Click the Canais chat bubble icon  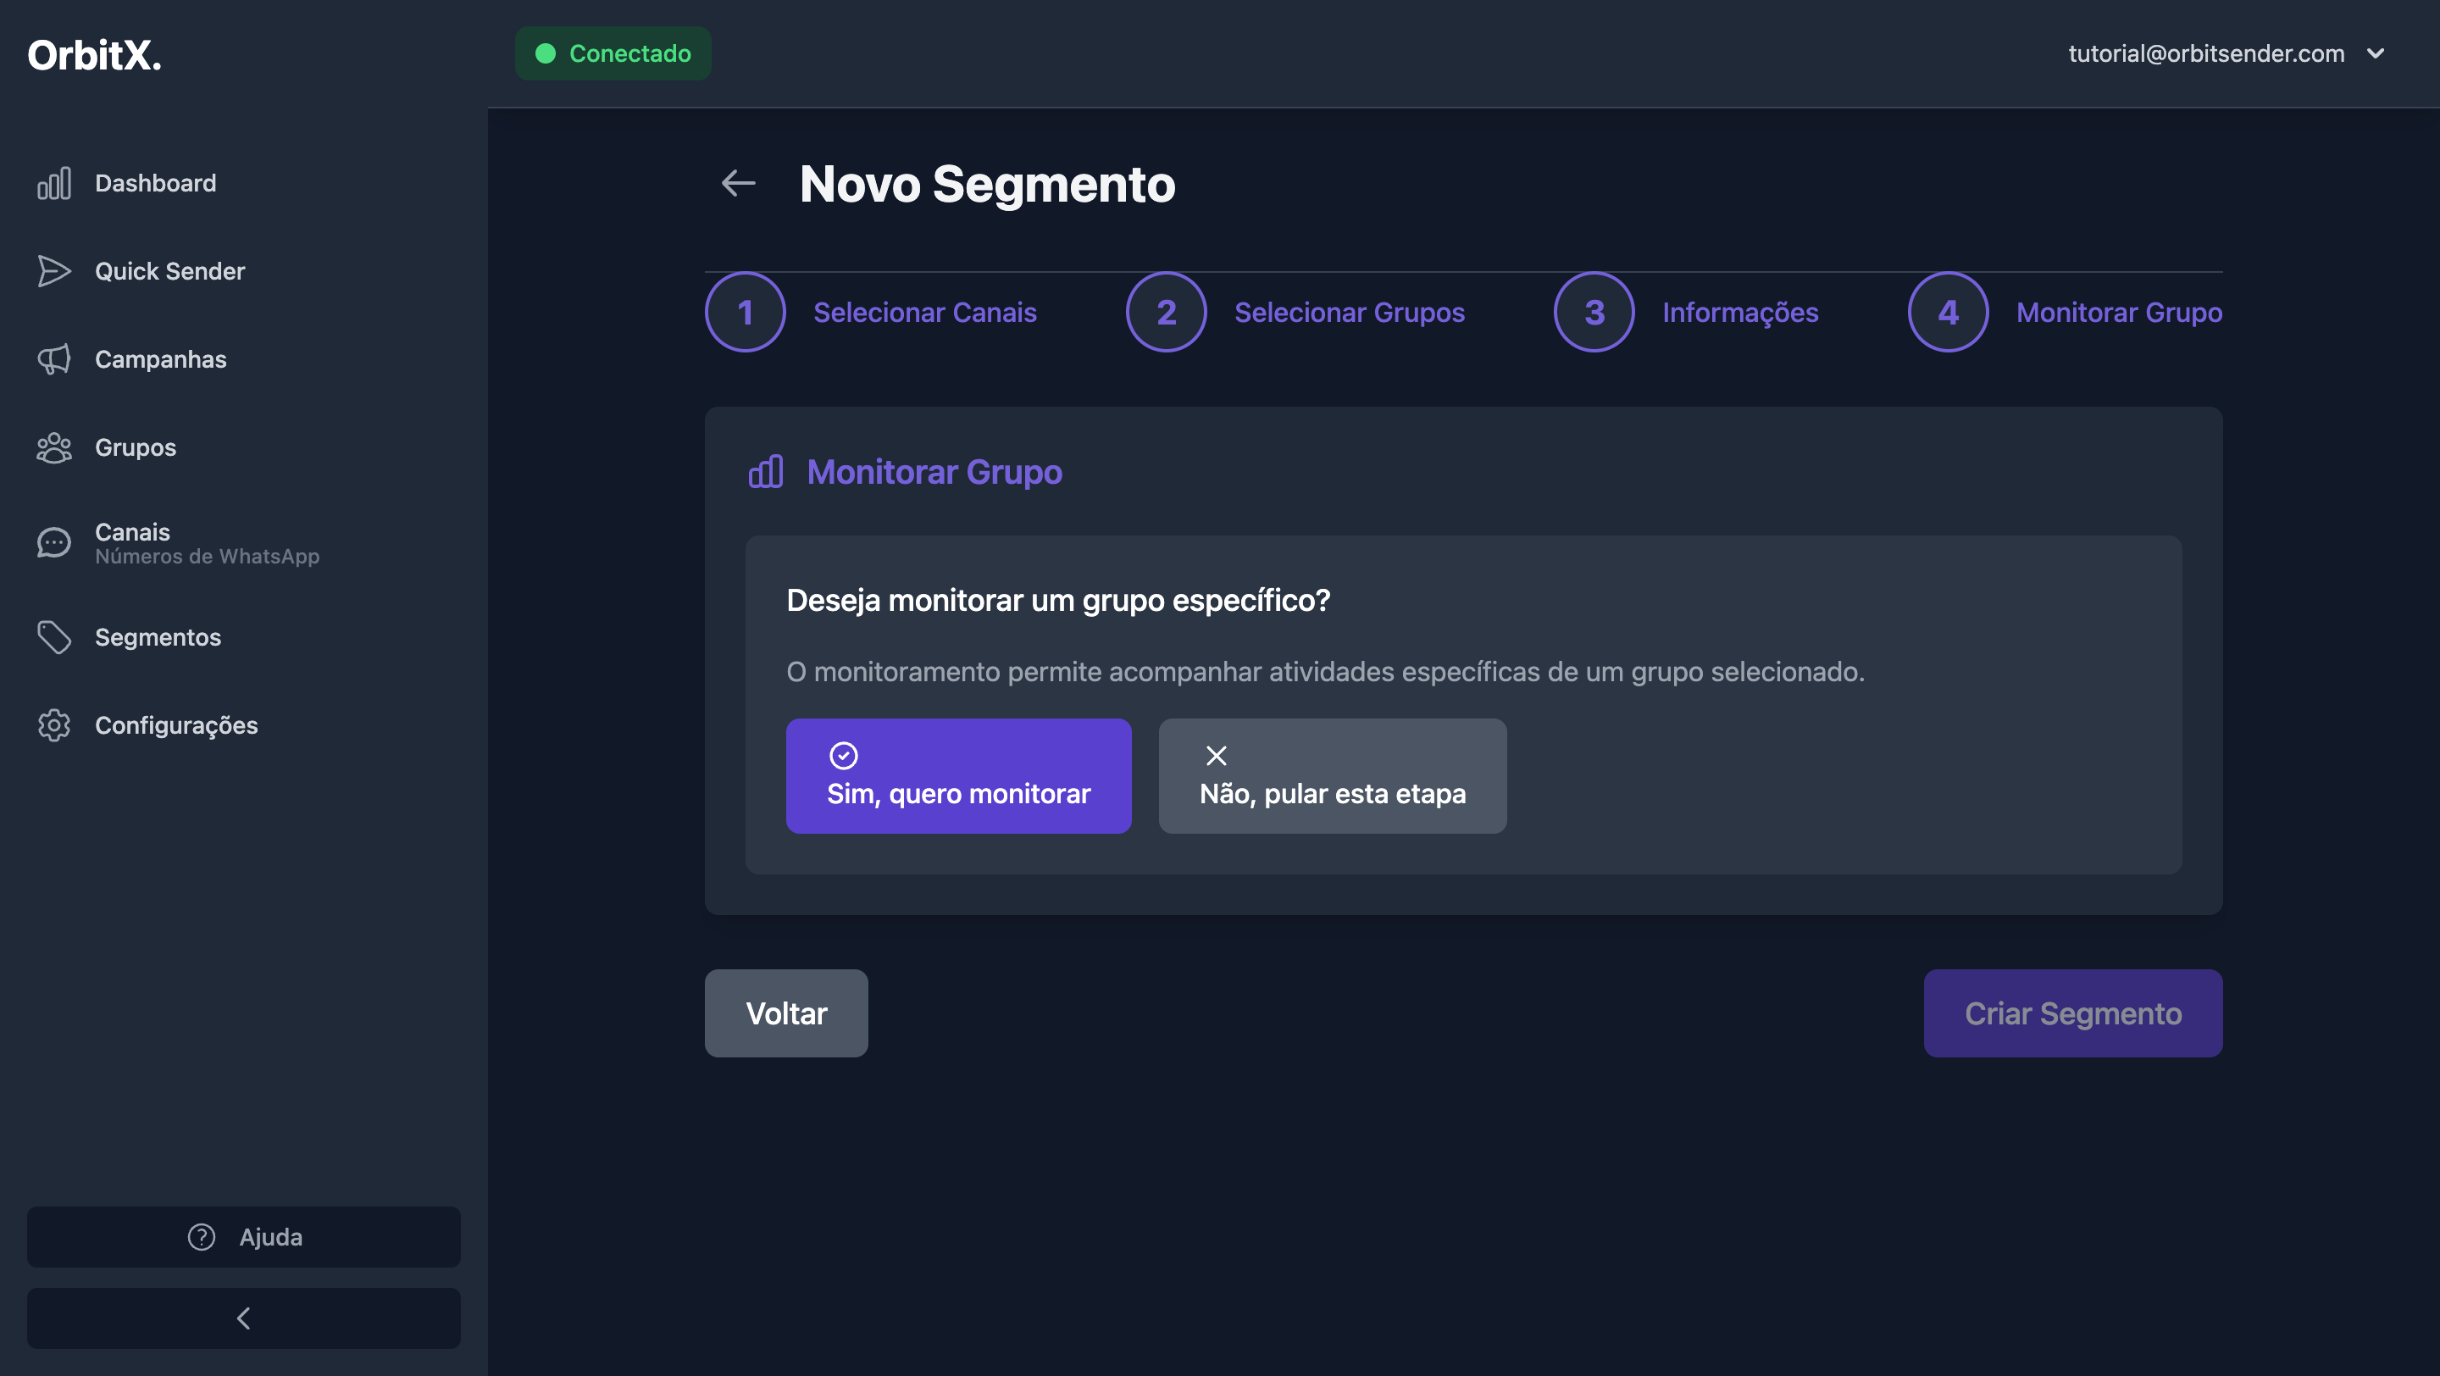click(54, 541)
